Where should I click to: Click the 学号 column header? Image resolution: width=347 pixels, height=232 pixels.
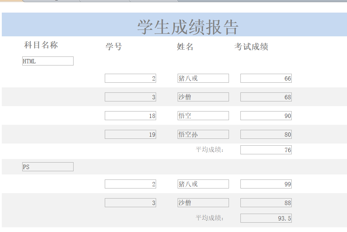[114, 46]
